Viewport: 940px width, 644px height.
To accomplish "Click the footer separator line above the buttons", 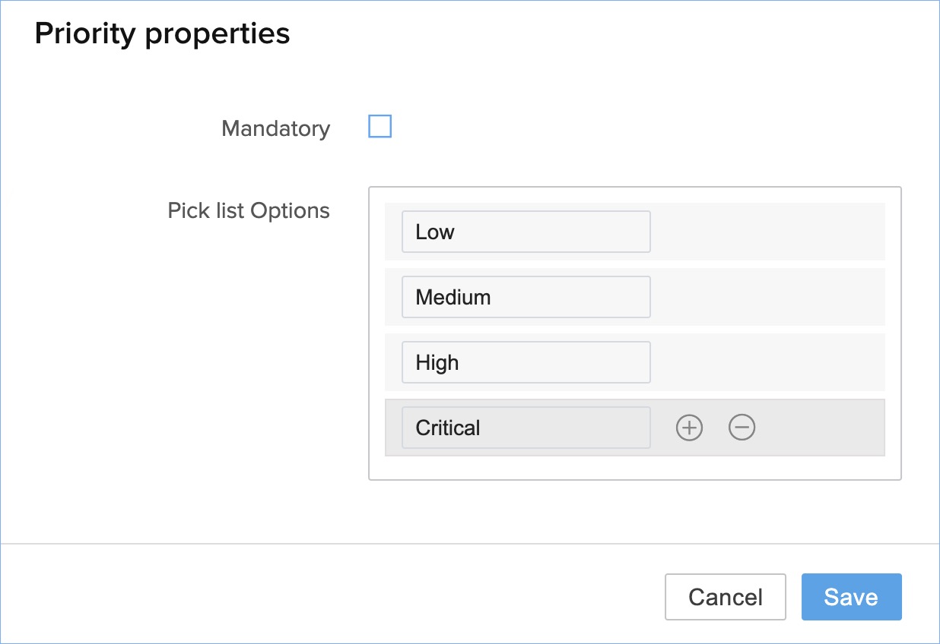I will (x=470, y=544).
